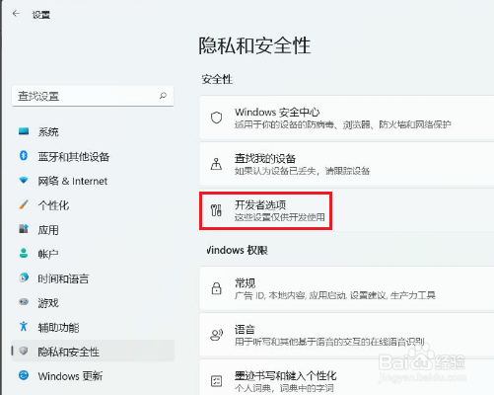Click the Windows 权限 section heading
The height and width of the screenshot is (395, 494).
tap(237, 250)
